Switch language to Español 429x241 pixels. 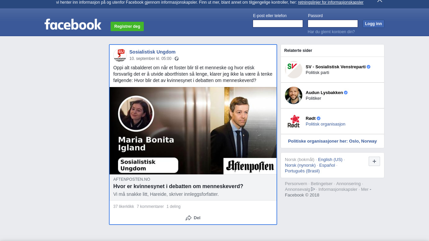click(327, 165)
